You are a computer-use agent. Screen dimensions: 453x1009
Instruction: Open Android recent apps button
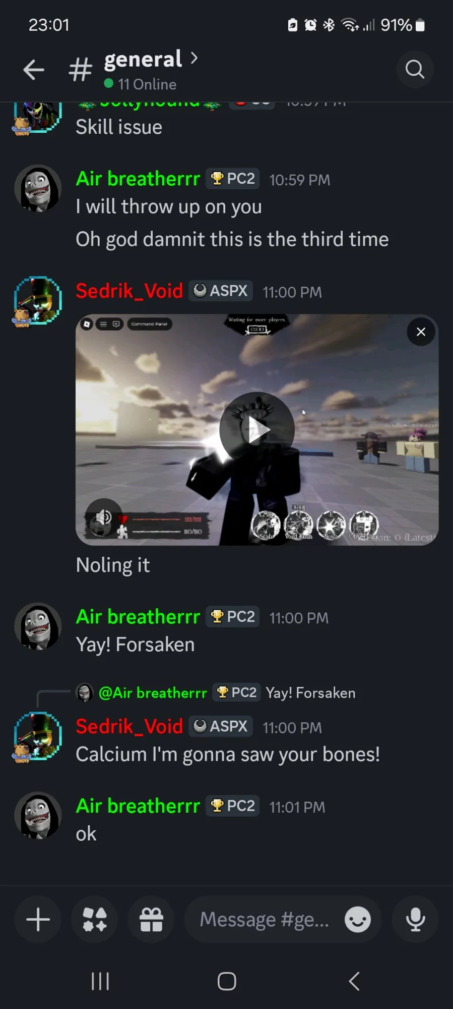[100, 981]
